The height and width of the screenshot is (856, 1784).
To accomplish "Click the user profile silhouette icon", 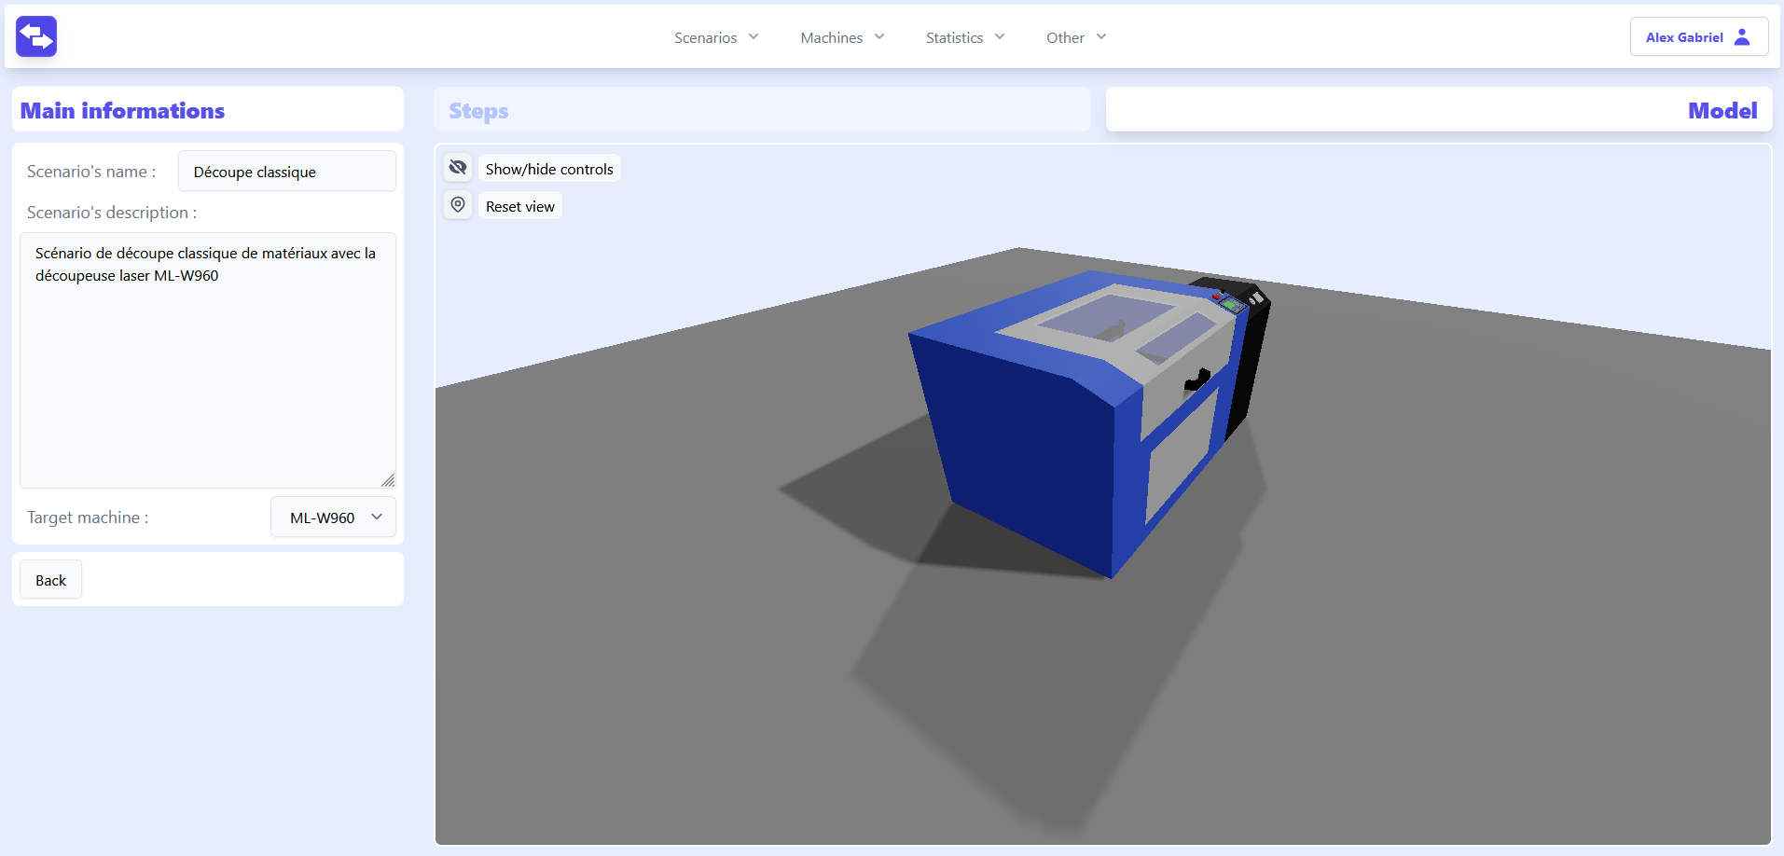I will click(1741, 37).
